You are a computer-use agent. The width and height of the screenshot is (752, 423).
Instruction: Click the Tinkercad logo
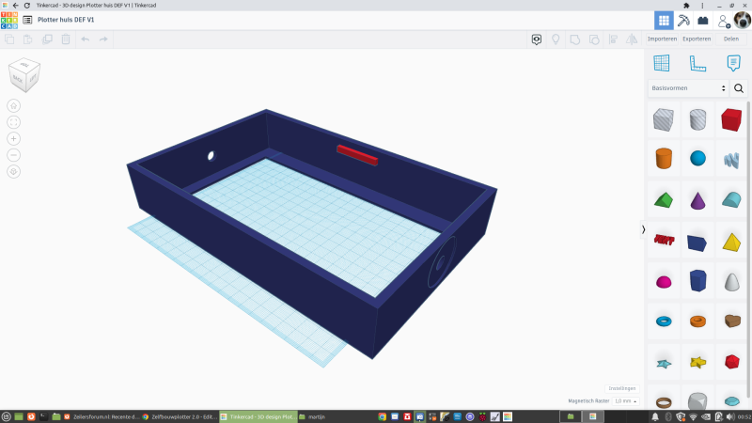click(x=9, y=20)
